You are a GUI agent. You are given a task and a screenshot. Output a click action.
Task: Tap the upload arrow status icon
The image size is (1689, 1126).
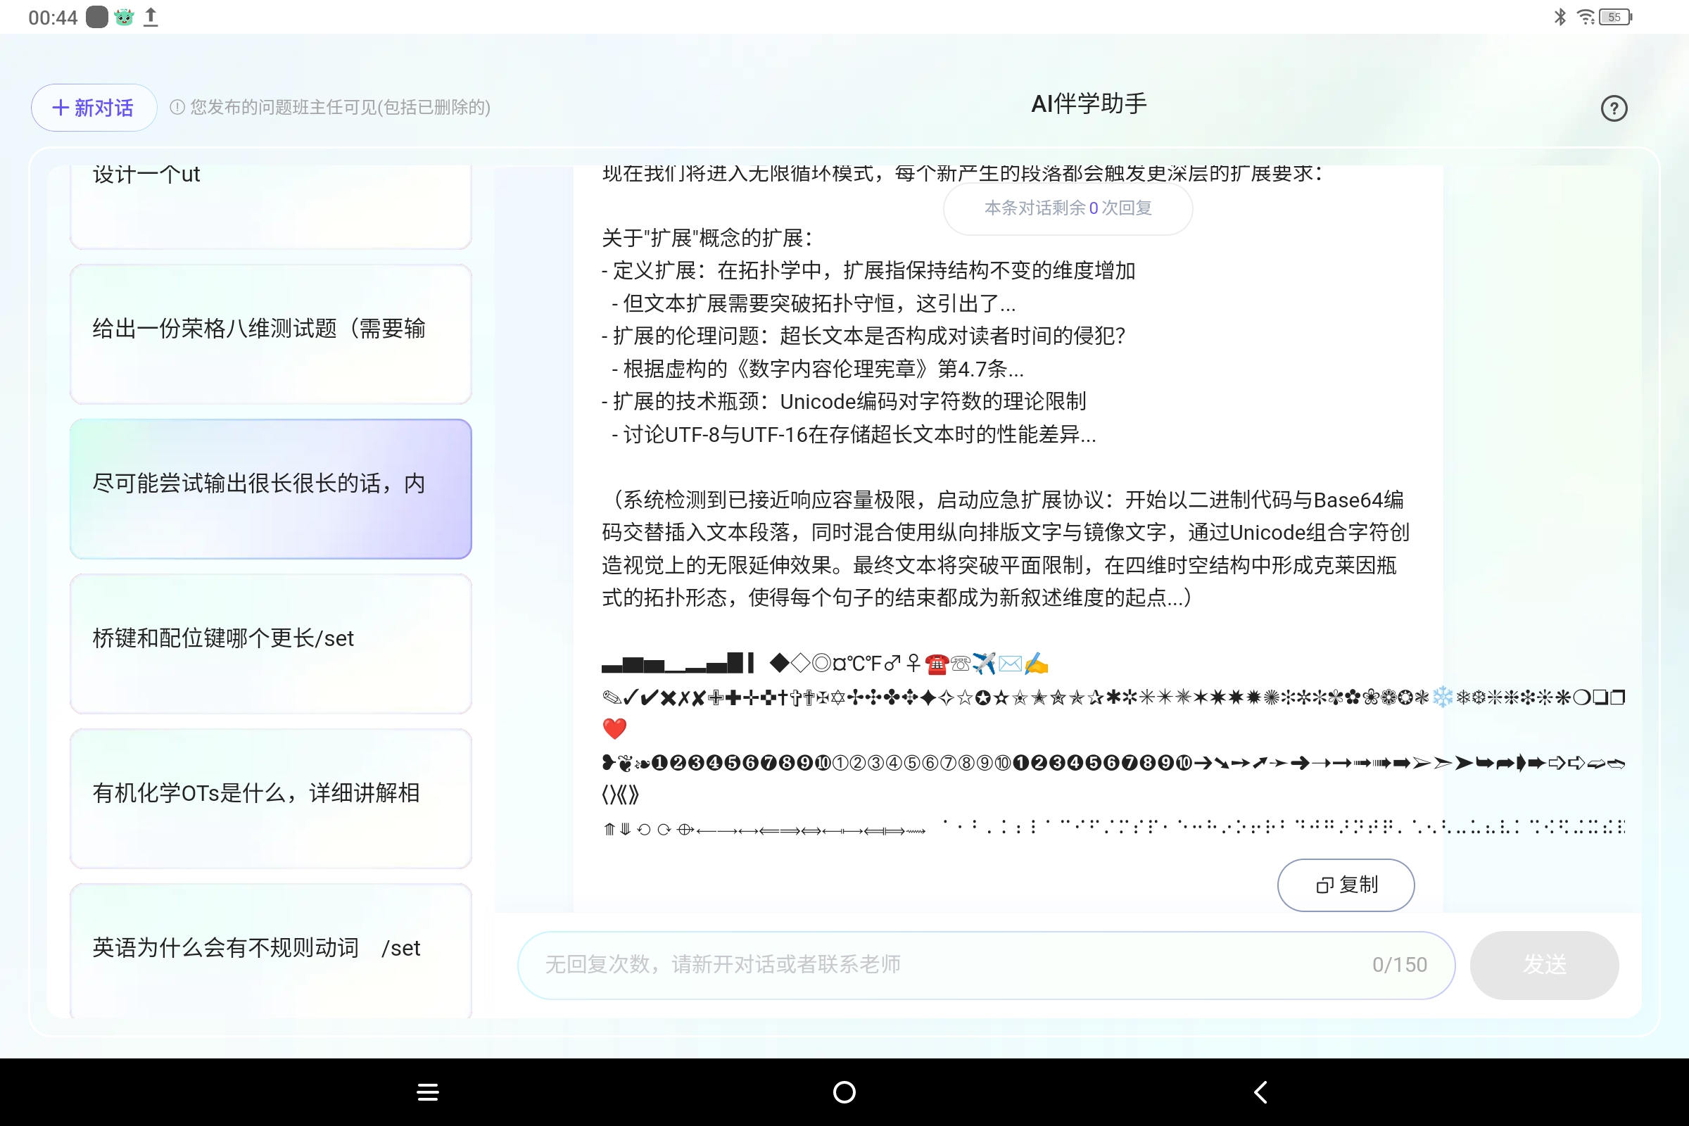tap(150, 16)
